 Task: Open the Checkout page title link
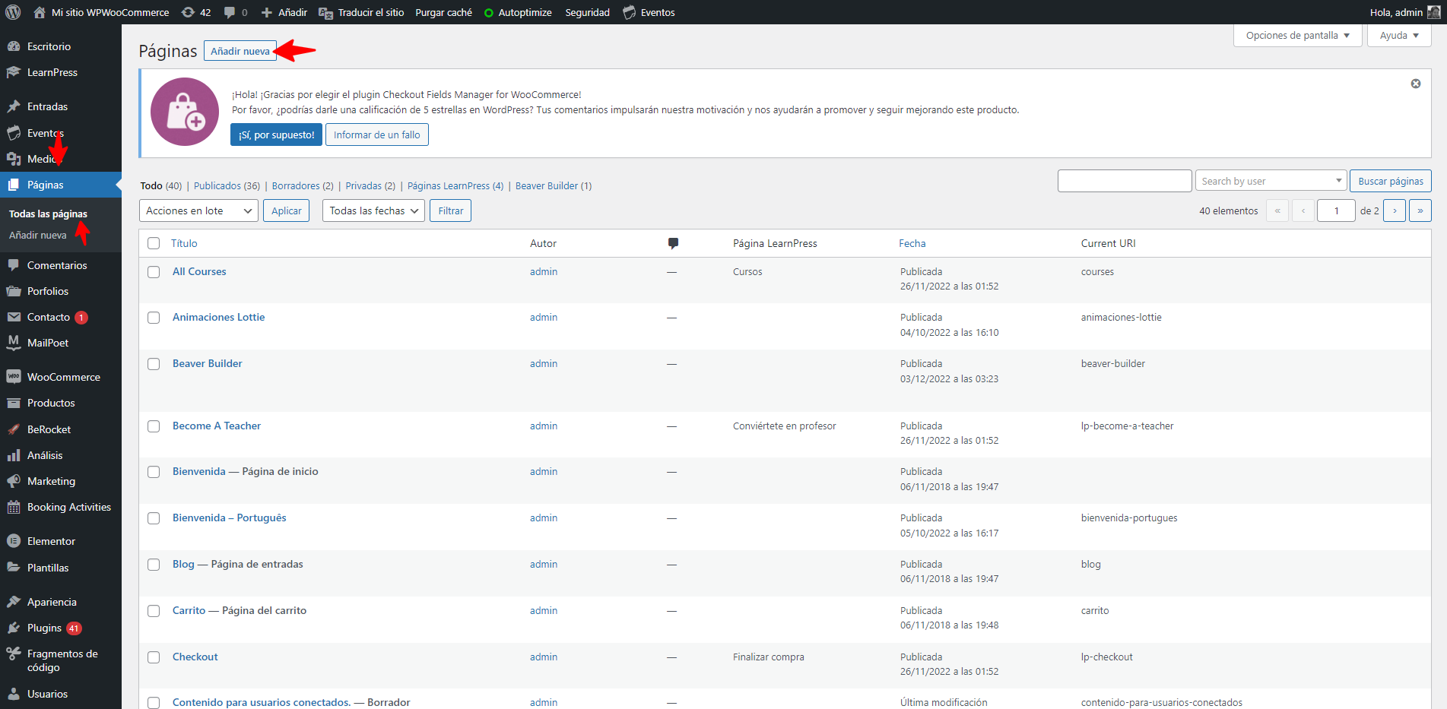point(195,657)
